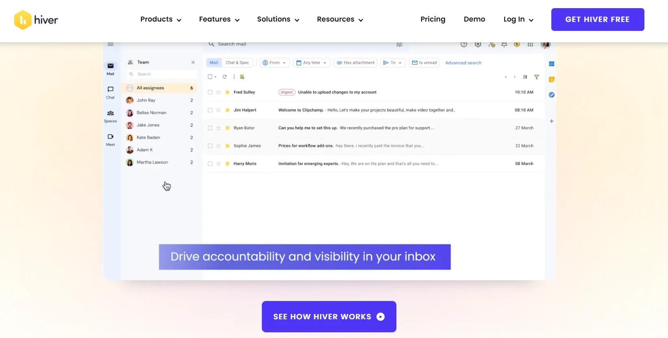Open the settings gear icon
668x338 pixels.
click(478, 44)
